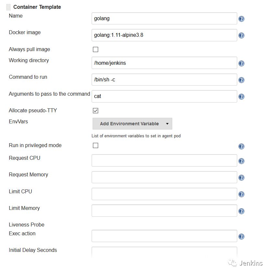This screenshot has width=271, height=274.
Task: Disable Allocate pseudo-TTY
Action: click(x=95, y=110)
